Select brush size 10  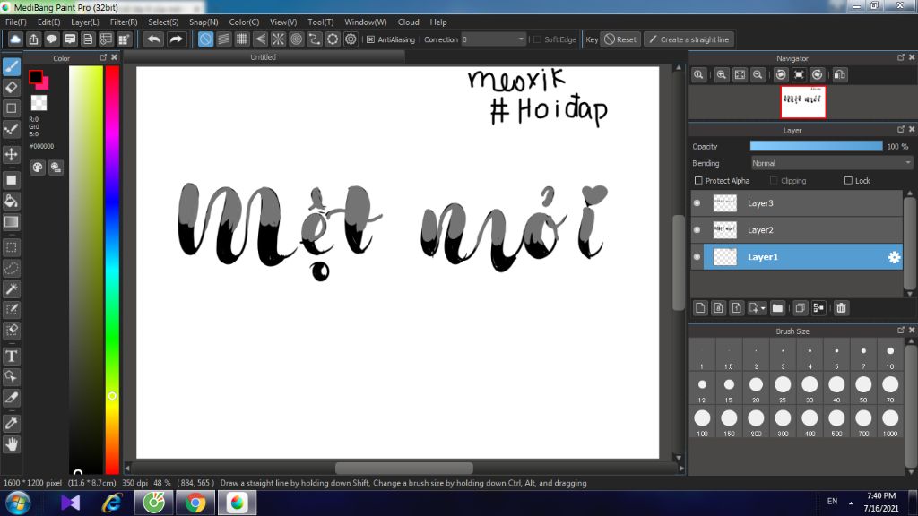coord(890,355)
